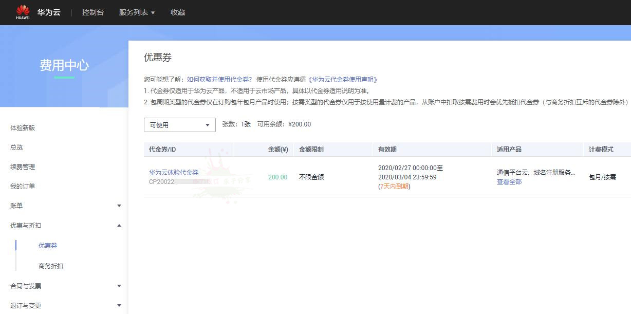This screenshot has width=631, height=314.
Task: Open the 如何获取并使用代金券 help link
Action: [x=219, y=80]
